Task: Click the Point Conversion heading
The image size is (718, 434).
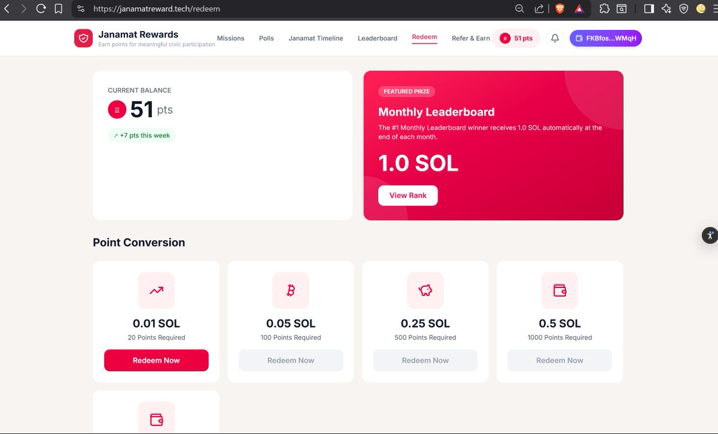Action: [139, 242]
